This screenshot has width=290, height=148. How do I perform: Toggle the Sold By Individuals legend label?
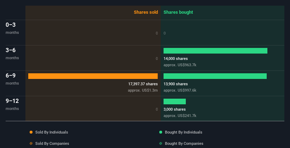(52, 132)
